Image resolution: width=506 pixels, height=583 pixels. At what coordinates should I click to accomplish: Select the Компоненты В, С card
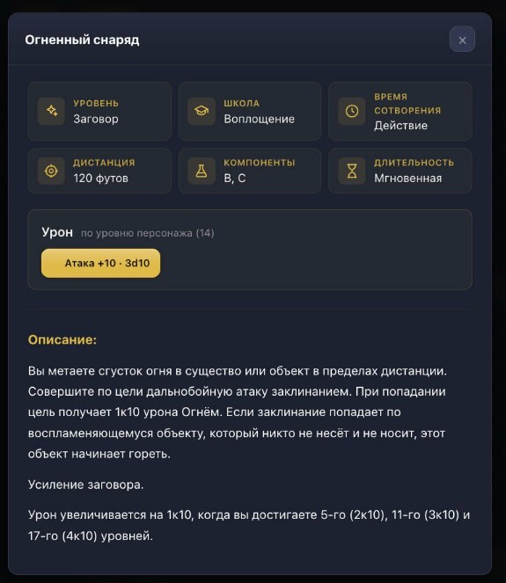pos(250,171)
